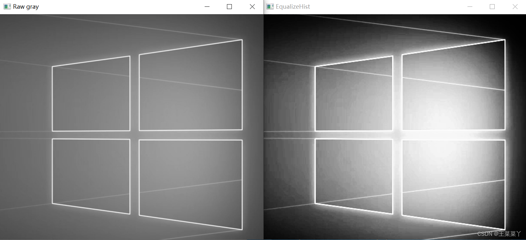Click the Raw gray title text
Screen dimensions: 526x240
click(26, 6)
